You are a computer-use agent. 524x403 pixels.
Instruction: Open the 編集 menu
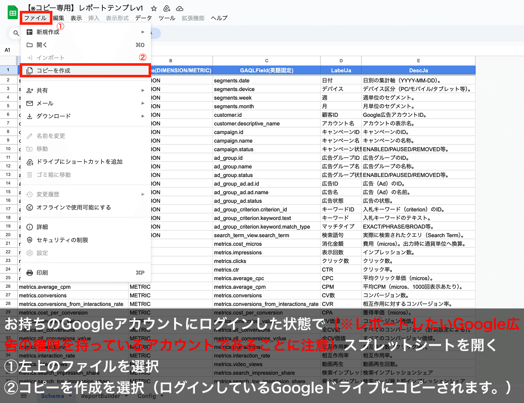[60, 17]
